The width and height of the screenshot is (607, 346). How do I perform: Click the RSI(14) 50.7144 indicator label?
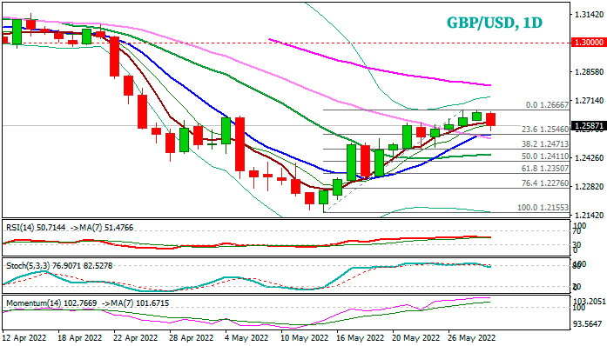37,228
